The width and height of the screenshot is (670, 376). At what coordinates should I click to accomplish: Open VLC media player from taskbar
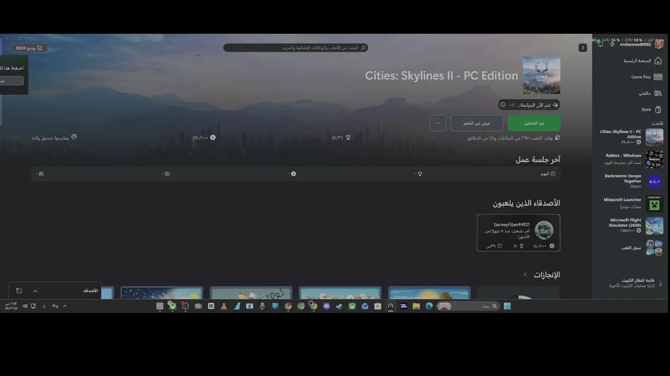224,306
